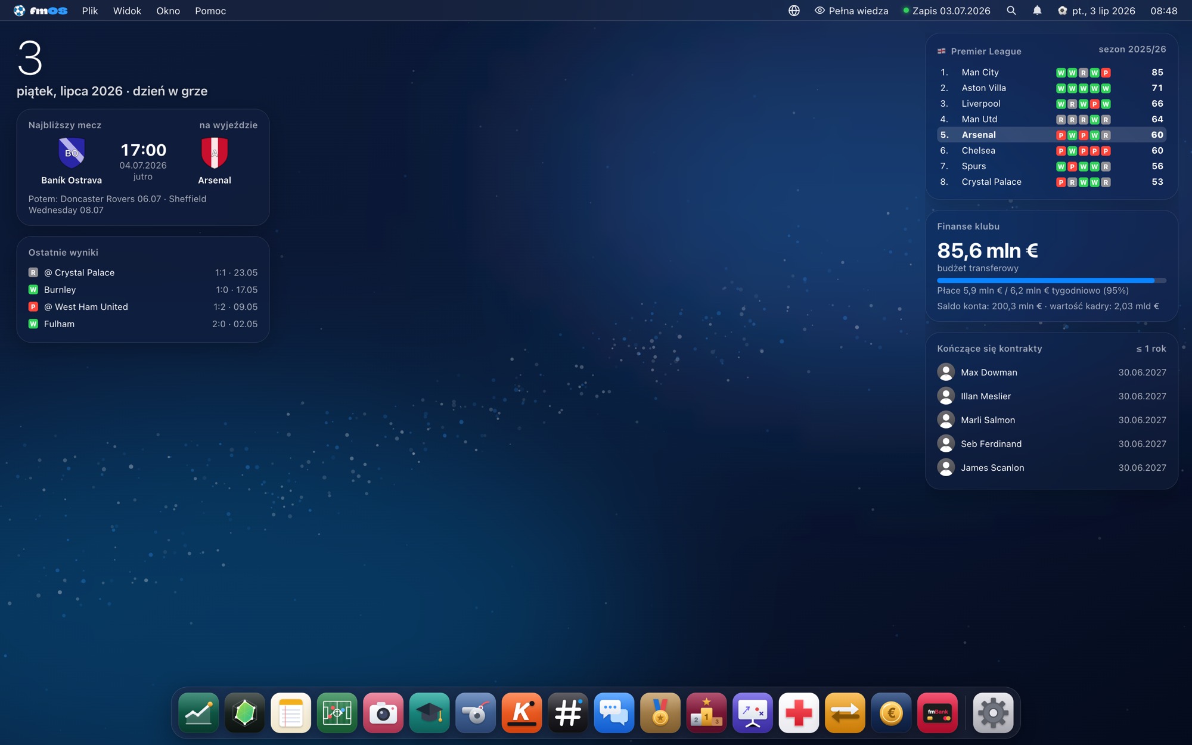Launch the camera app in dock

tap(383, 713)
